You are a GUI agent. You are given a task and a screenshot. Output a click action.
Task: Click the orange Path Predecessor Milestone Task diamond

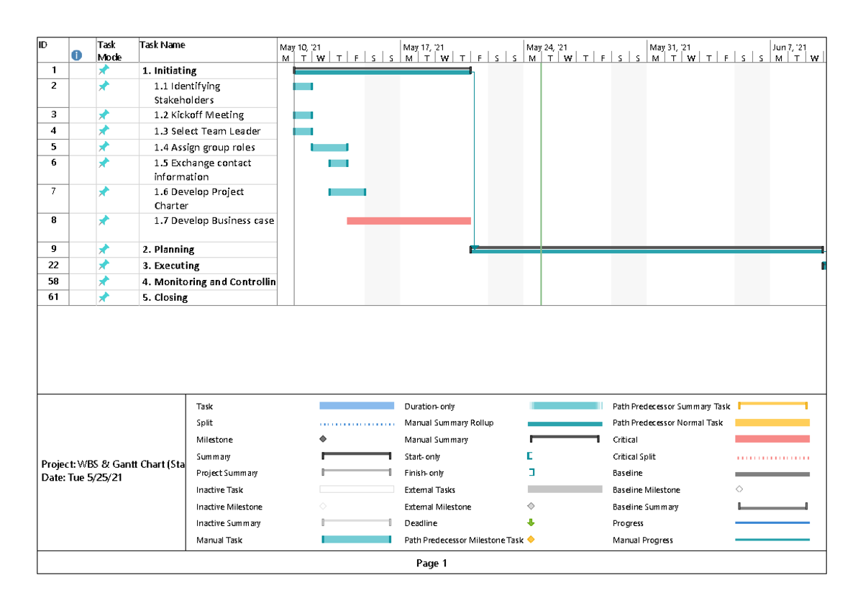click(x=531, y=540)
